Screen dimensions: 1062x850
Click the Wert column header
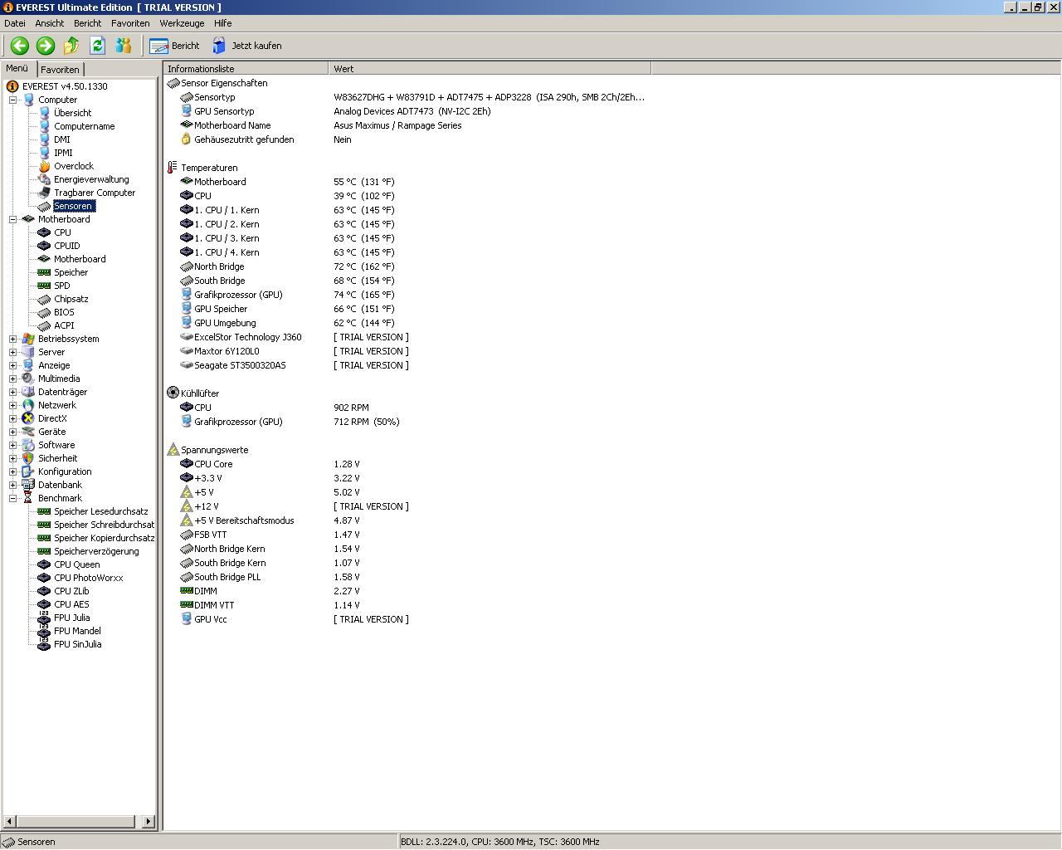(x=490, y=69)
